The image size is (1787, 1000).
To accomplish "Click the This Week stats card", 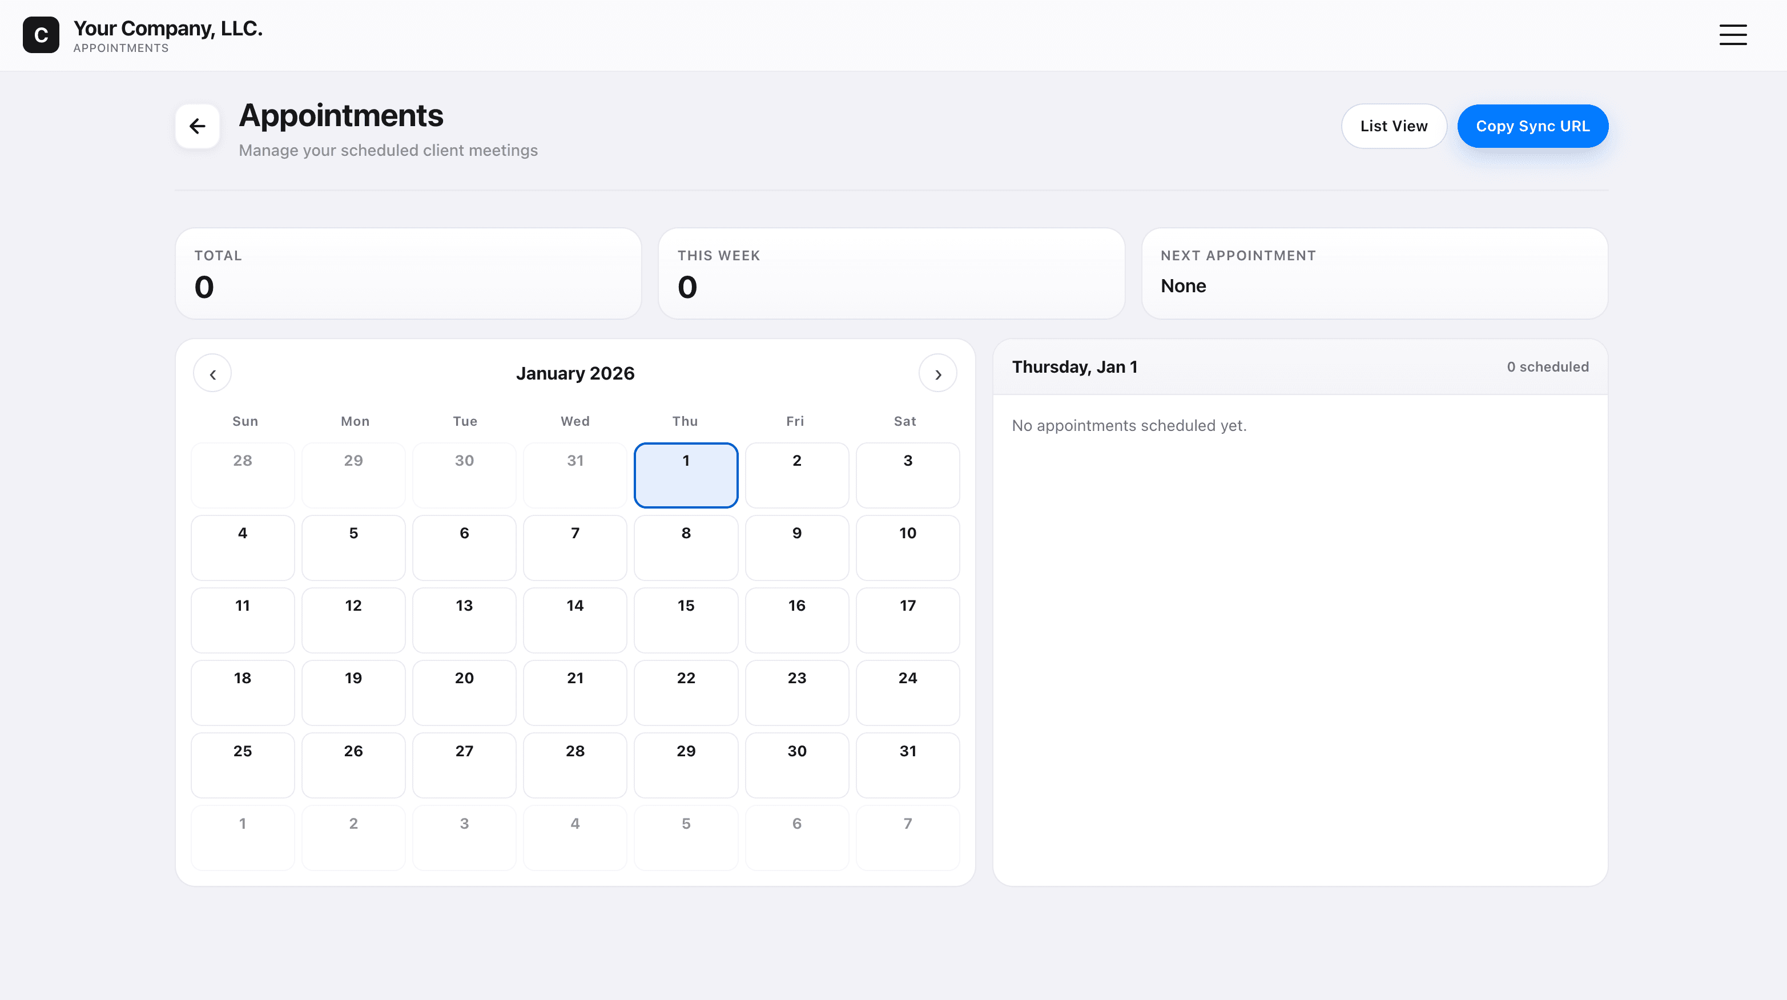I will 891,273.
